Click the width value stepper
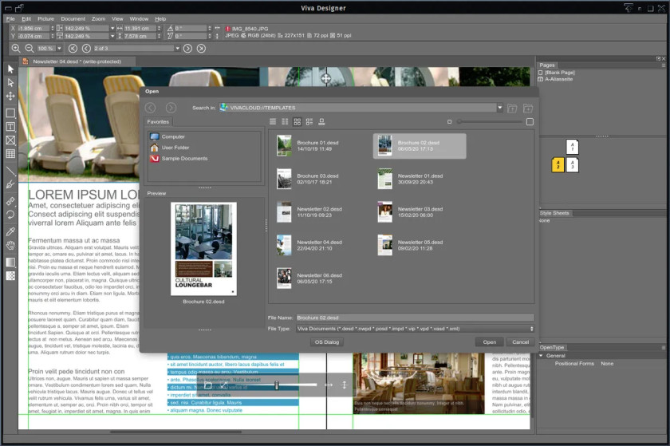The height and width of the screenshot is (446, 670). click(159, 29)
